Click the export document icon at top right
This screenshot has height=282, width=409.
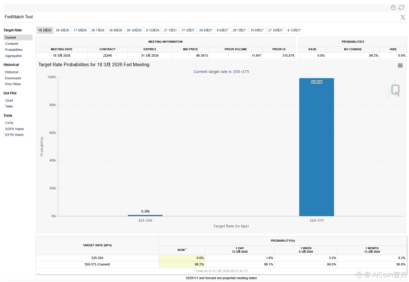[393, 8]
